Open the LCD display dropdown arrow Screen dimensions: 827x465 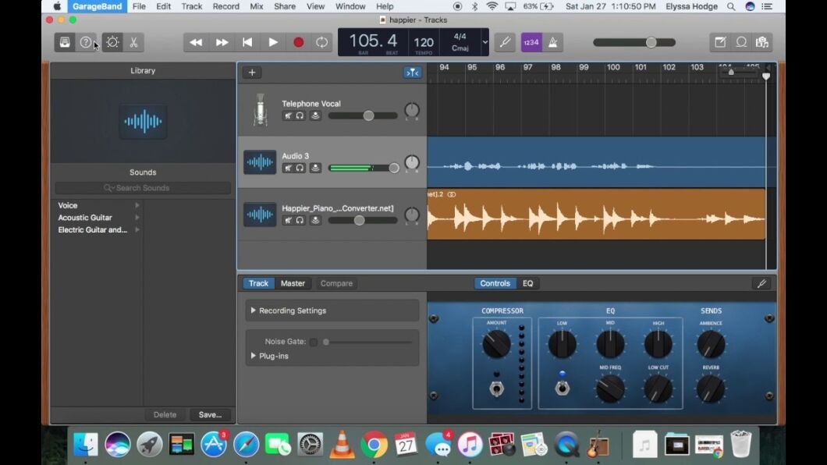click(484, 43)
